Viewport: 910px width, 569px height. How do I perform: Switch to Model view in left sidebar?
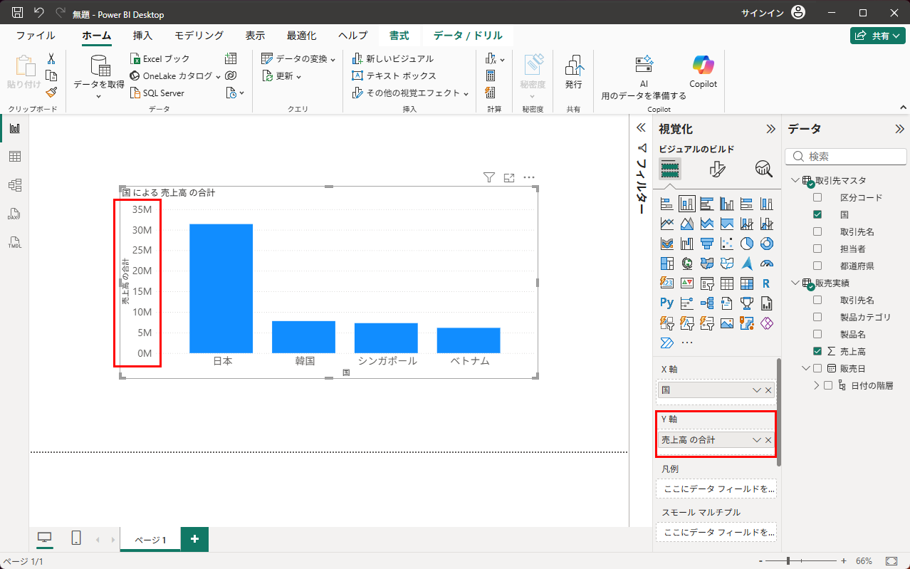click(x=14, y=185)
